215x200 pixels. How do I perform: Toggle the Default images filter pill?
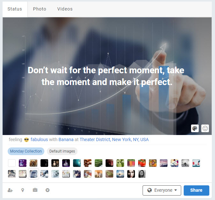62,151
